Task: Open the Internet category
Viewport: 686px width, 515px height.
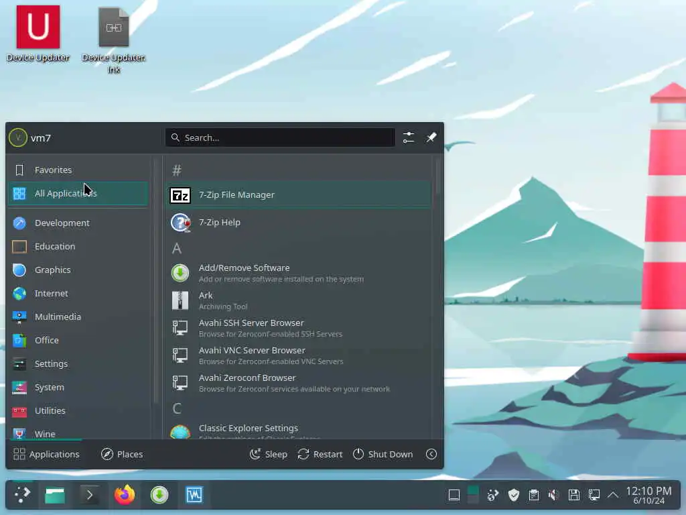Action: coord(78,294)
